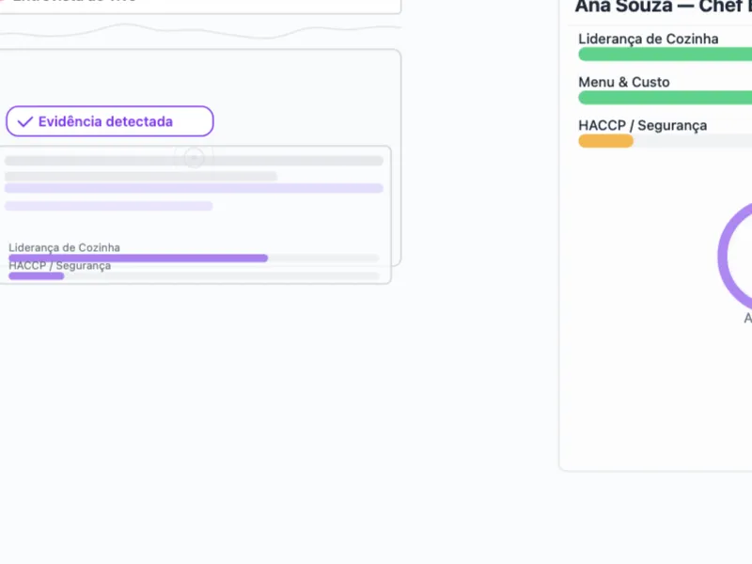752x564 pixels.
Task: Click the wide light-purple highlighted text line
Action: [194, 188]
